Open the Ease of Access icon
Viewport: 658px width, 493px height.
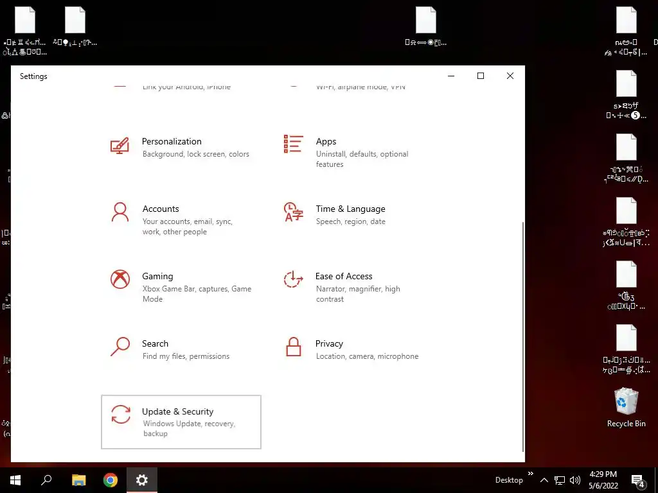point(293,279)
